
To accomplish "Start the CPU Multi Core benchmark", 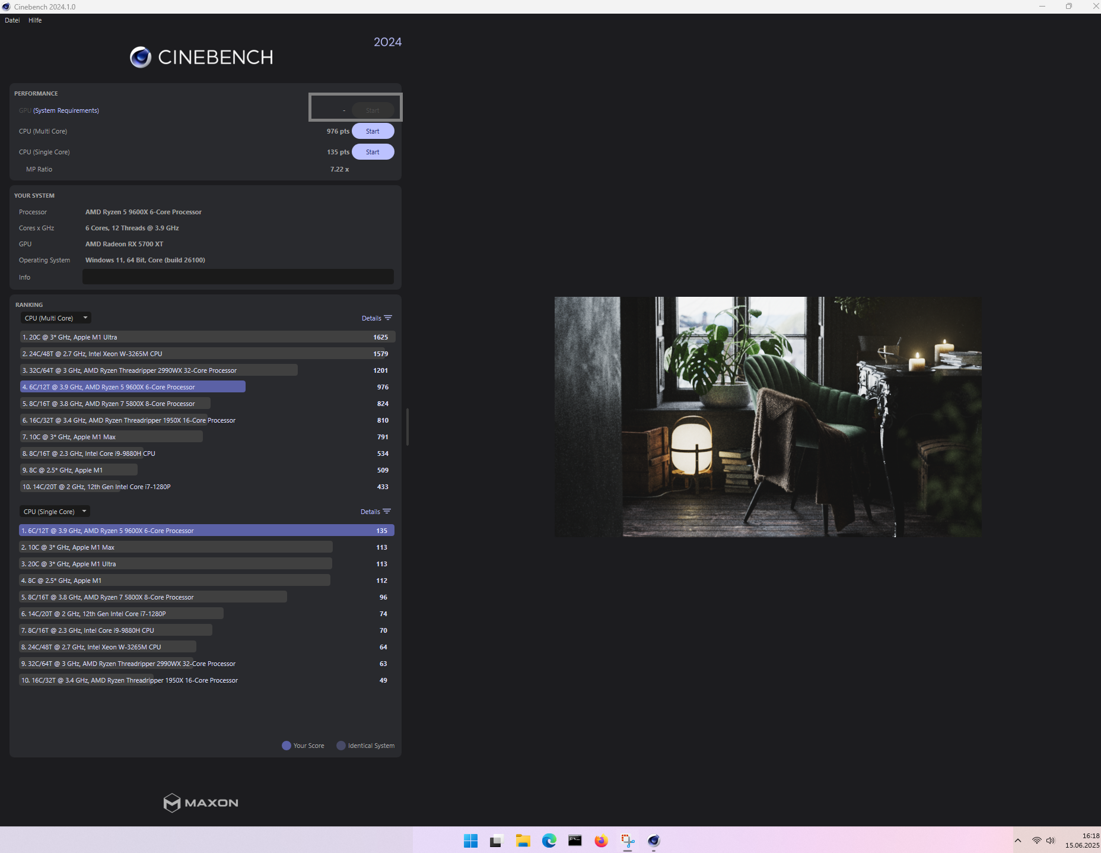I will pos(373,131).
